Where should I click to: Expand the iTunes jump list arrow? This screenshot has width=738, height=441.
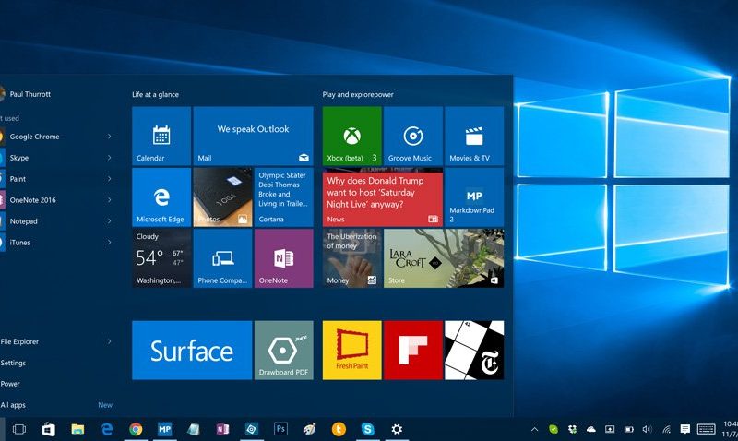pos(109,243)
